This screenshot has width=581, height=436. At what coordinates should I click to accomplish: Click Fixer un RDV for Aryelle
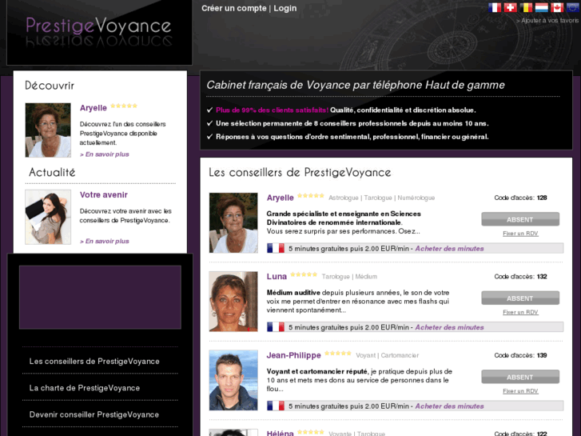point(520,234)
